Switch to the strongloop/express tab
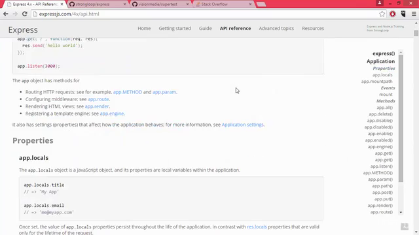This screenshot has height=235, width=419. [x=98, y=5]
